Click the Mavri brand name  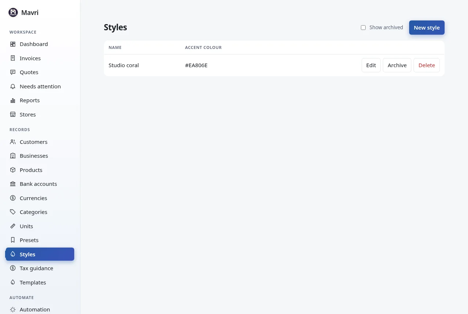tap(30, 13)
